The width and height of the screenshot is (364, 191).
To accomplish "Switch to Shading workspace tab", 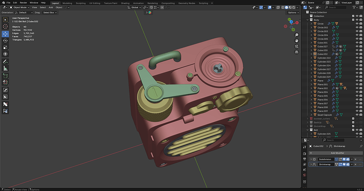I will pos(125,3).
